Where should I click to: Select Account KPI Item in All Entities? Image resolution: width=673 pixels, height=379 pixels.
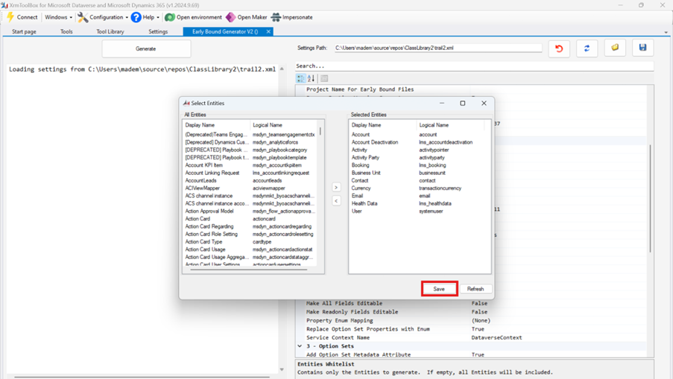coord(204,165)
